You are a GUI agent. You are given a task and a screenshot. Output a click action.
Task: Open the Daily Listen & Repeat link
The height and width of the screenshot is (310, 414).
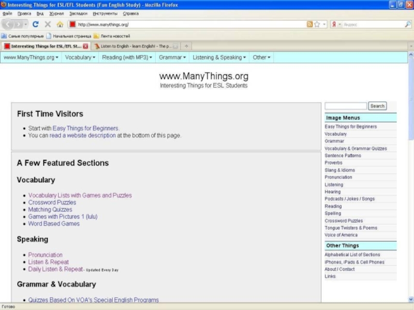click(x=55, y=269)
